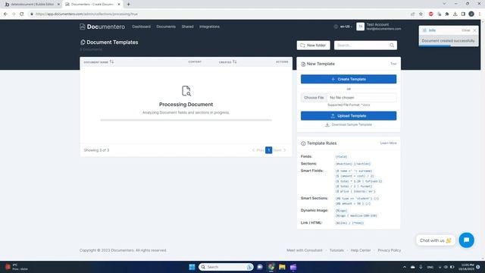Click the 'Processing Document' heading
485x273 pixels.
(x=186, y=105)
